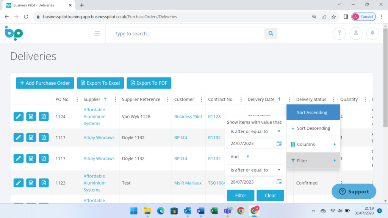
Task: Open calendar picker for the 24/07/2023 date
Action: point(279,143)
